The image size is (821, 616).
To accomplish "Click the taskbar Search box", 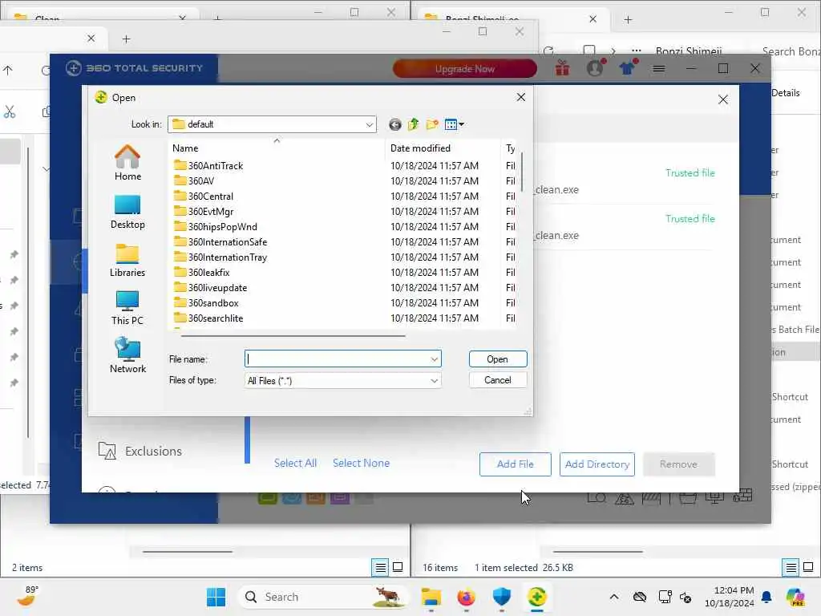I will pos(324,597).
